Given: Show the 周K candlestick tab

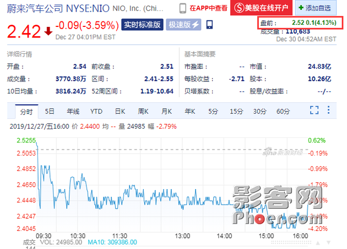Looking at the screenshot, I should pyautogui.click(x=143, y=111).
